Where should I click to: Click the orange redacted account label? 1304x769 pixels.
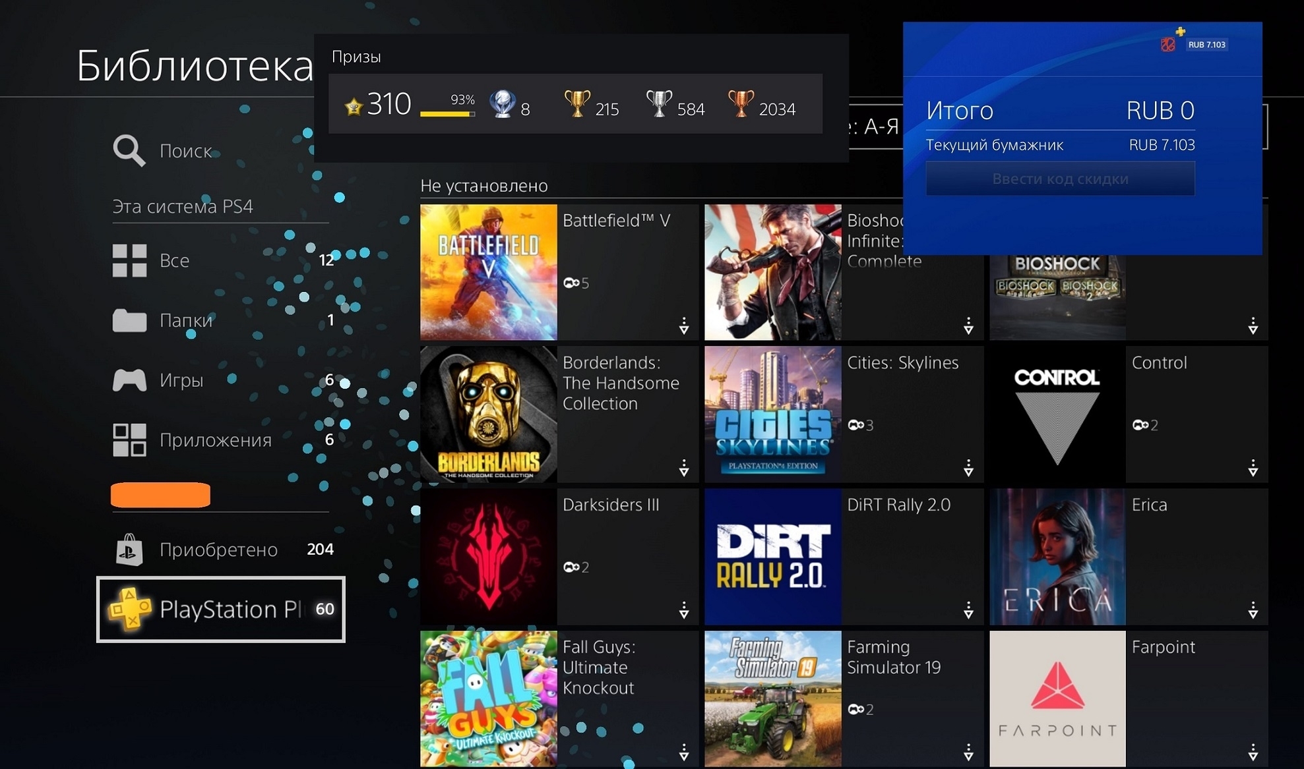[160, 495]
